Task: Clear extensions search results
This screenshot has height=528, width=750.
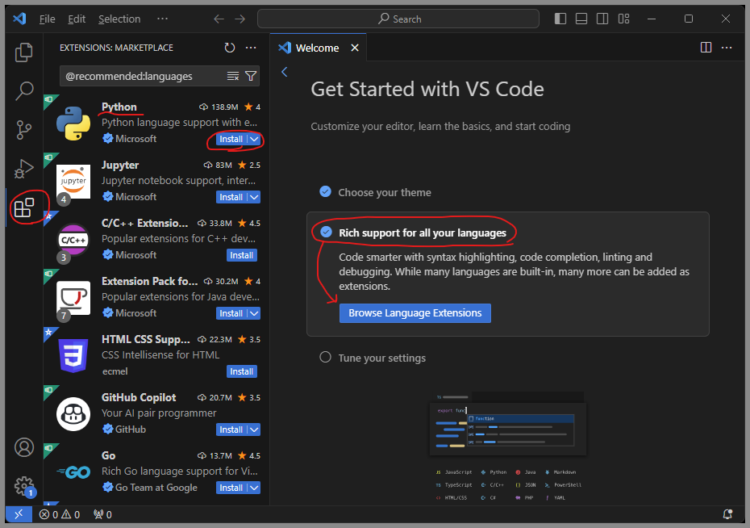Action: (x=233, y=76)
